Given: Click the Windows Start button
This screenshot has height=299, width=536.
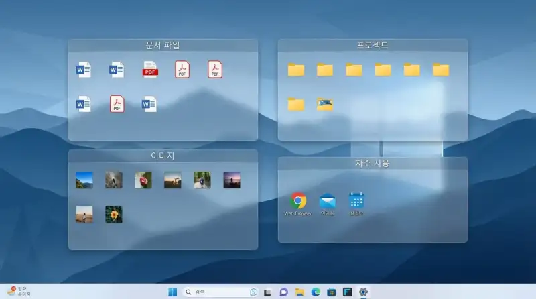Looking at the screenshot, I should click(173, 292).
